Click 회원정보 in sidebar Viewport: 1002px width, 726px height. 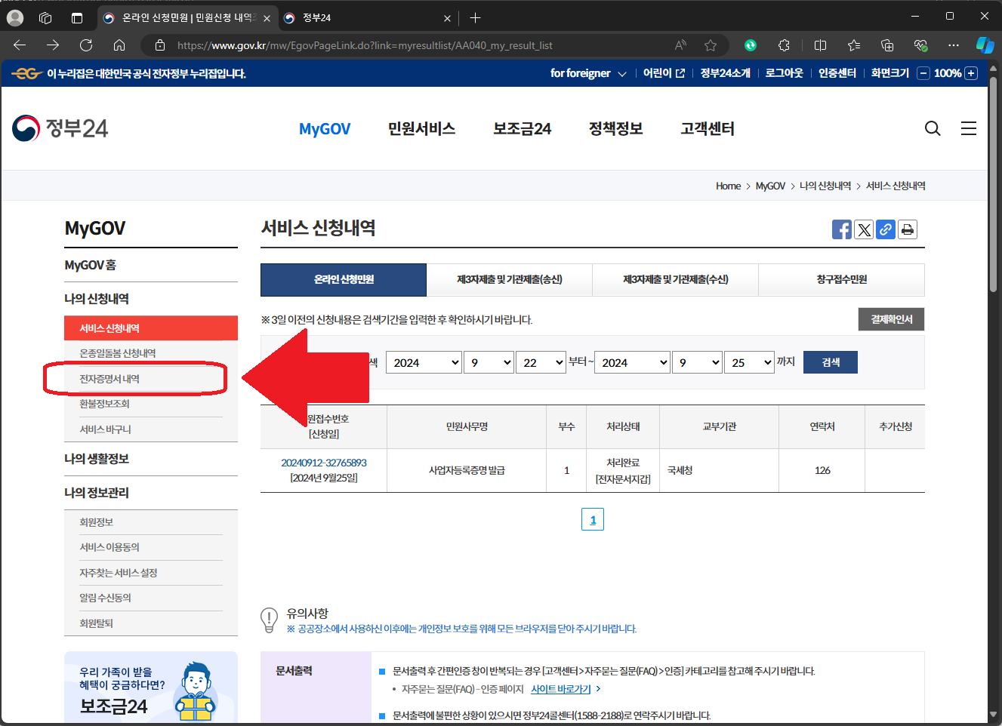pyautogui.click(x=97, y=522)
